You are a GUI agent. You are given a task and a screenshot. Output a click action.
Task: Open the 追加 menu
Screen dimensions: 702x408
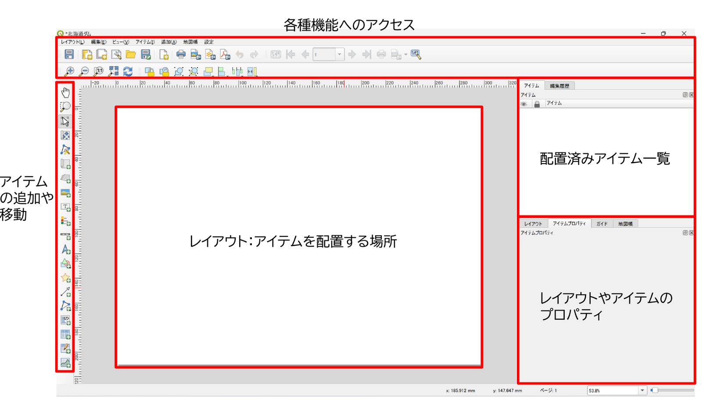tap(169, 42)
